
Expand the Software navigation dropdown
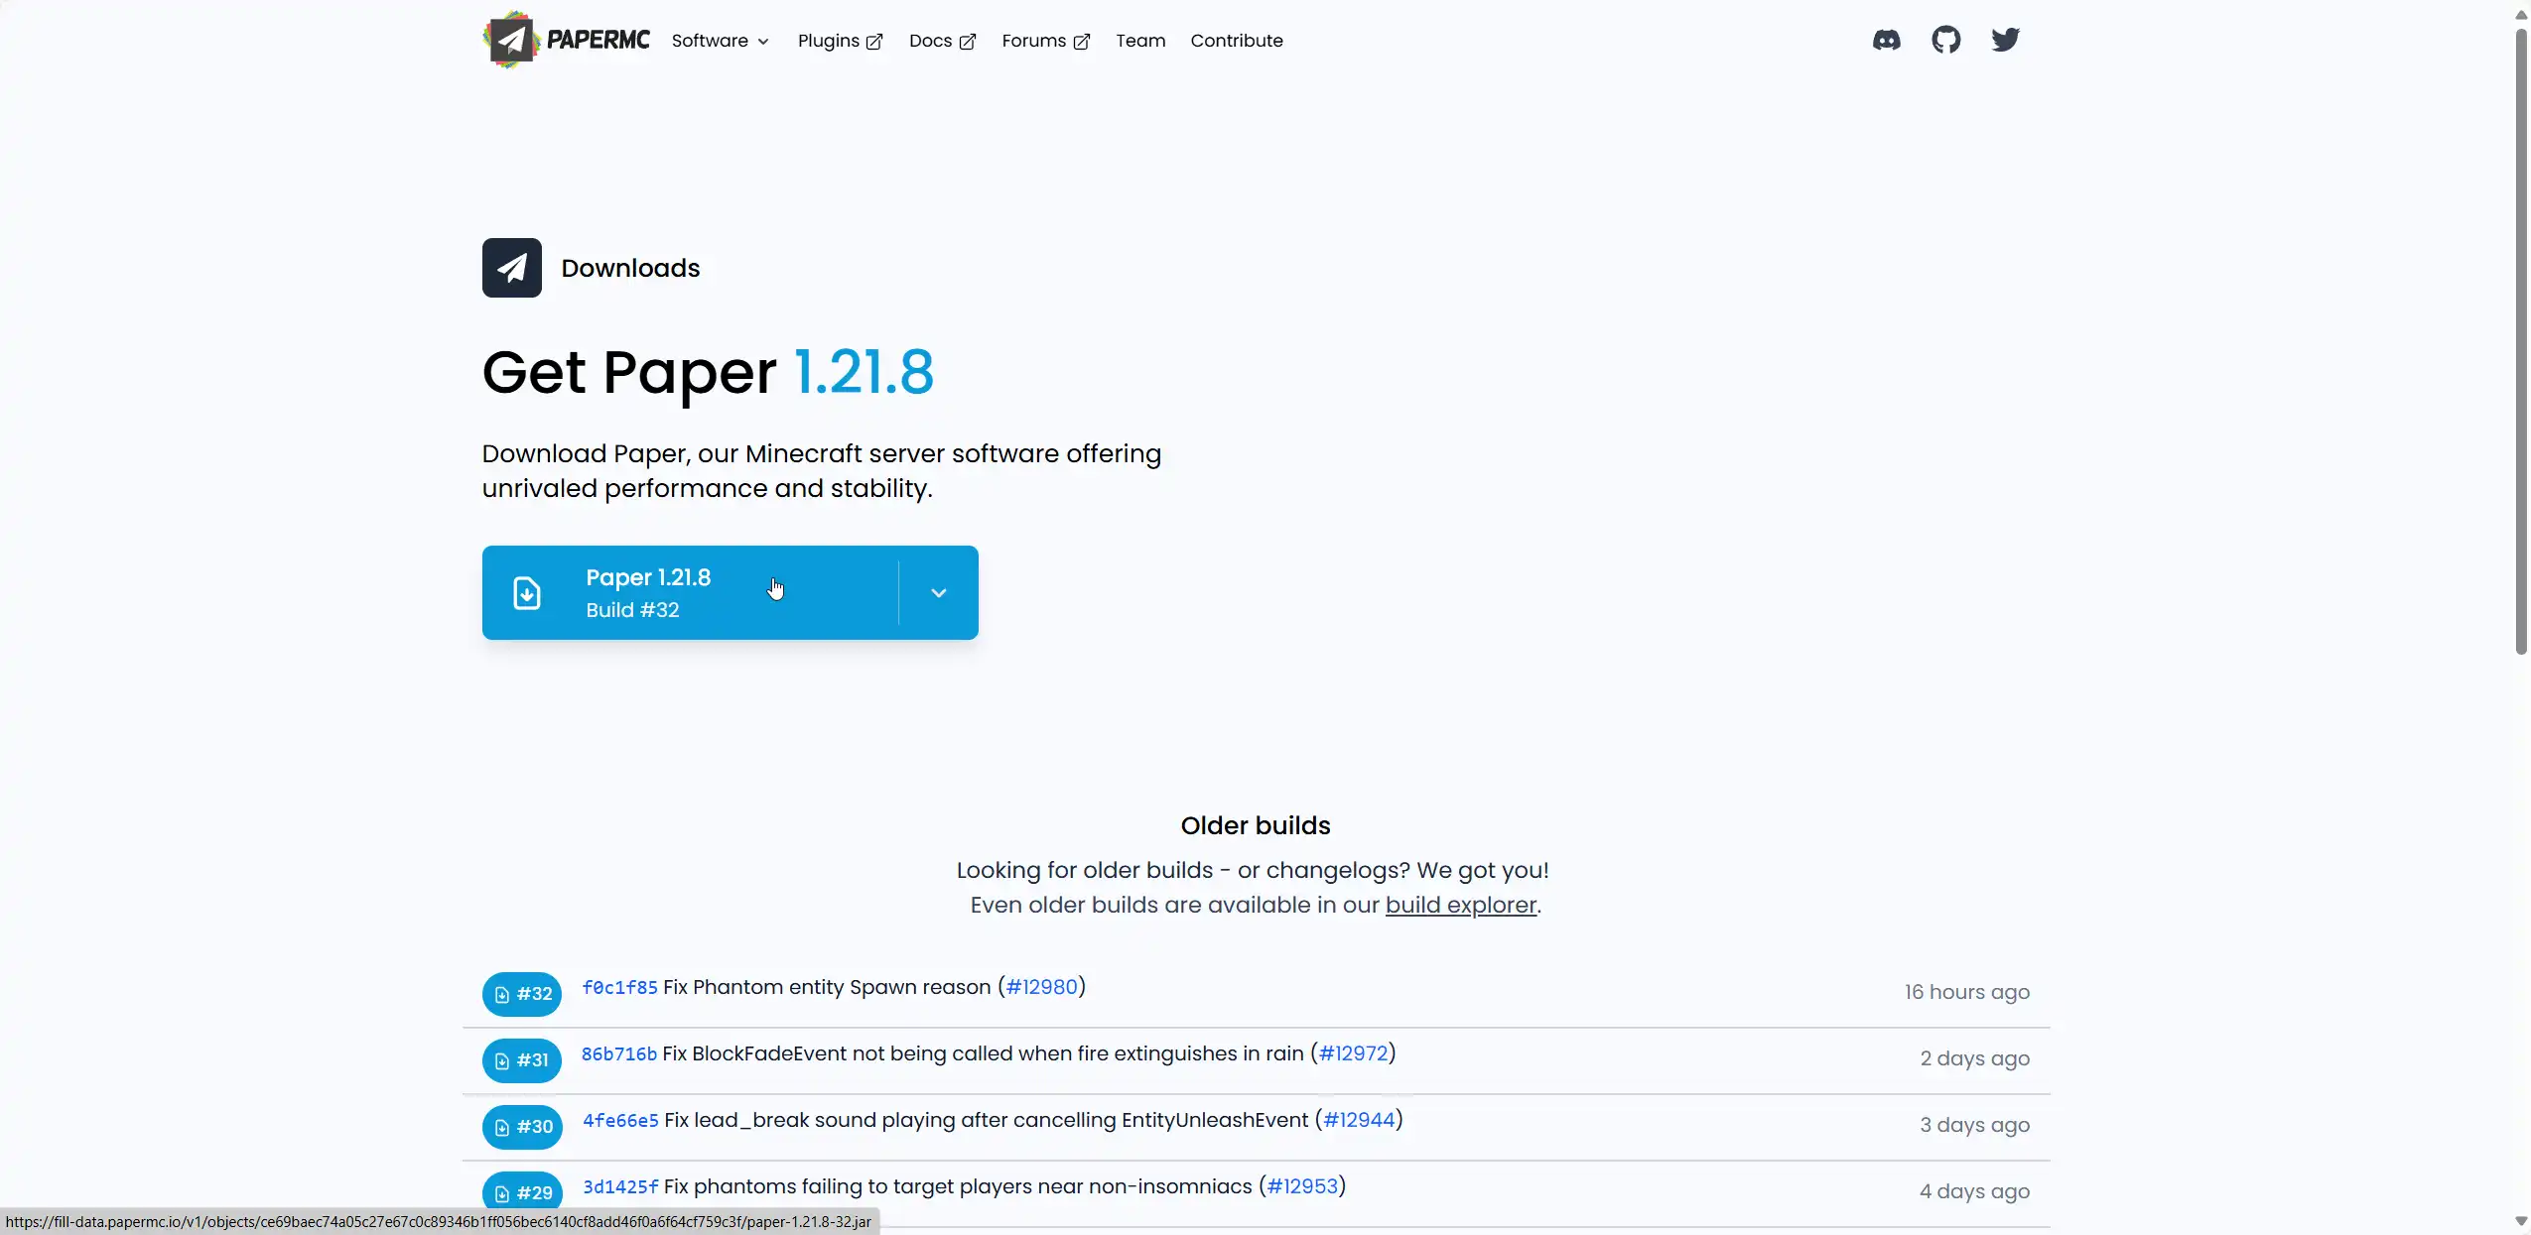click(x=720, y=41)
